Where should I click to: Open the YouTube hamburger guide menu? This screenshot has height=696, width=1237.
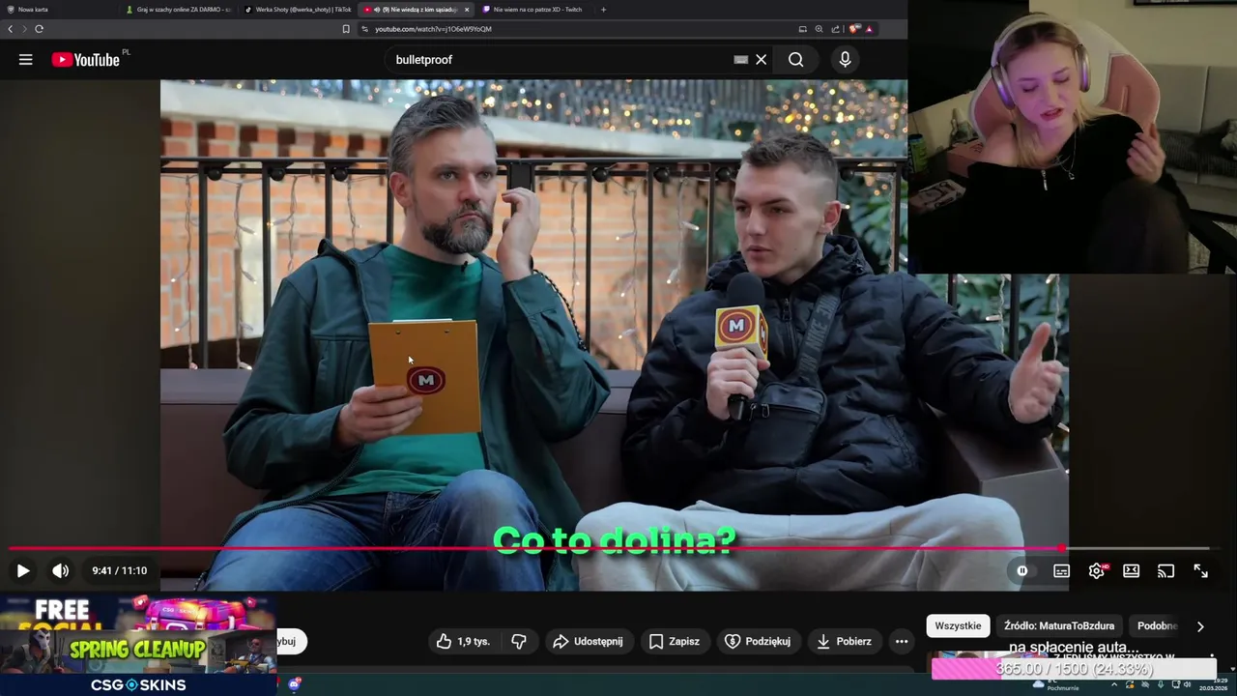(x=25, y=60)
